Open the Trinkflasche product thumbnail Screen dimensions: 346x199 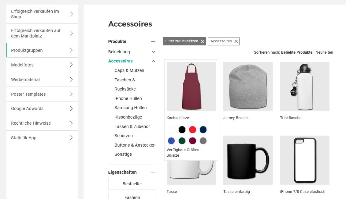pyautogui.click(x=305, y=86)
